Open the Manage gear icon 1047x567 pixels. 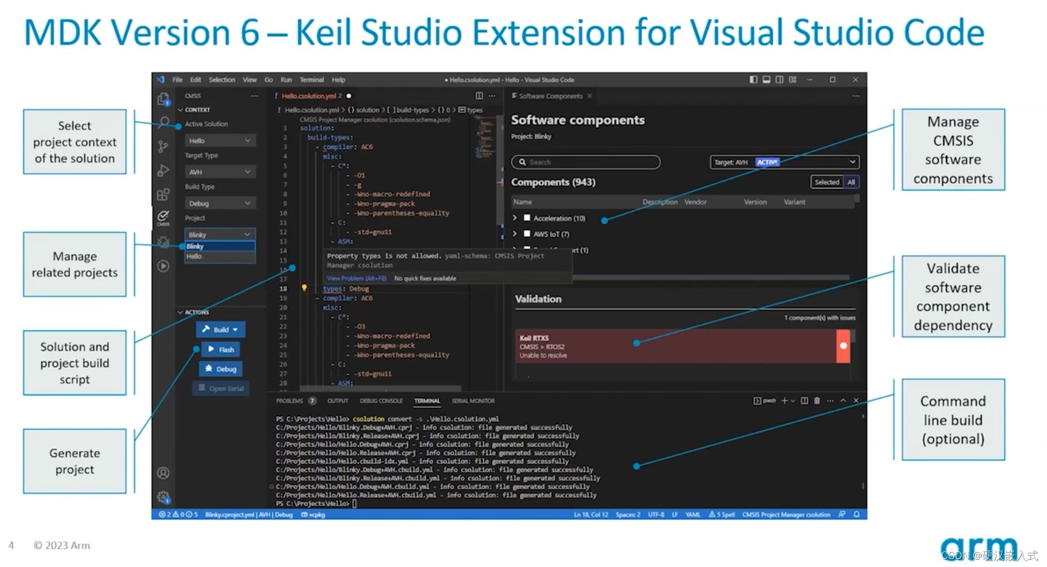point(163,497)
